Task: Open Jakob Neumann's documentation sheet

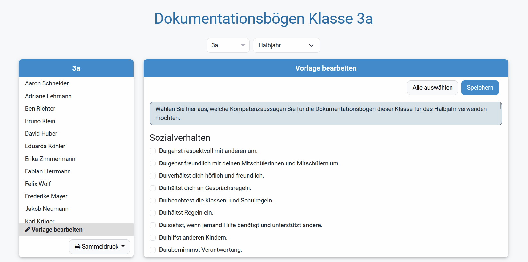Action: coord(76,209)
